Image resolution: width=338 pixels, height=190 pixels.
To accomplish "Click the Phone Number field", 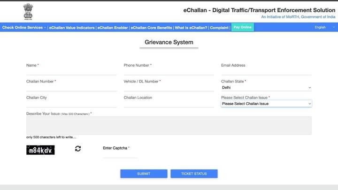I will point(169,71).
